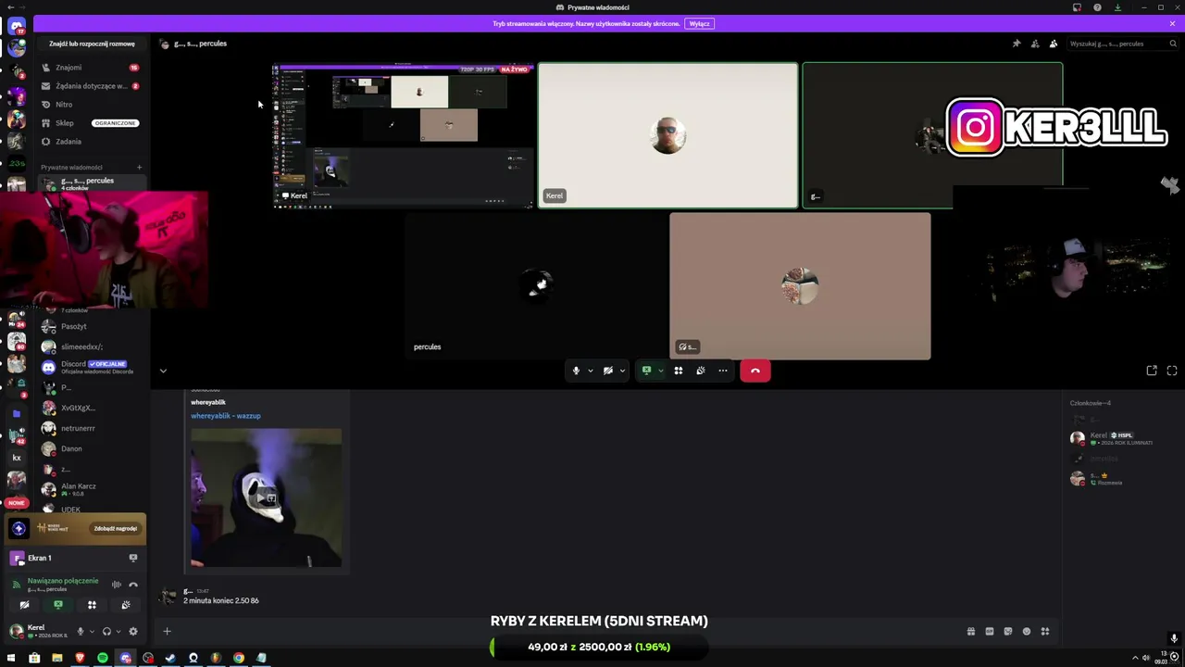Open the Danon conversation

[x=90, y=448]
